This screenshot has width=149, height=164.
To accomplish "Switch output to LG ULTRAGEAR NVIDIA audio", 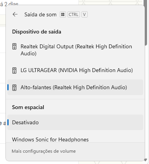I will click(75, 70).
